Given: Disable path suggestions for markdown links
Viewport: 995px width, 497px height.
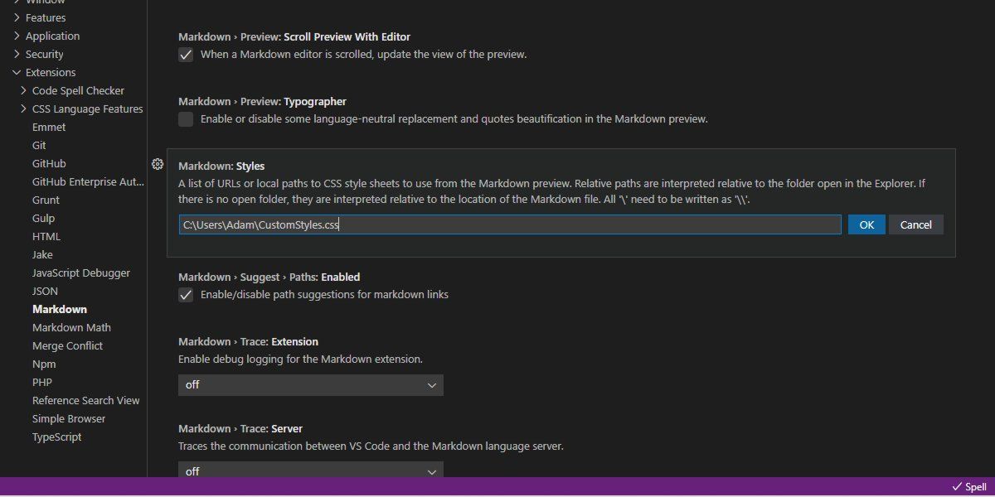Looking at the screenshot, I should (x=186, y=294).
